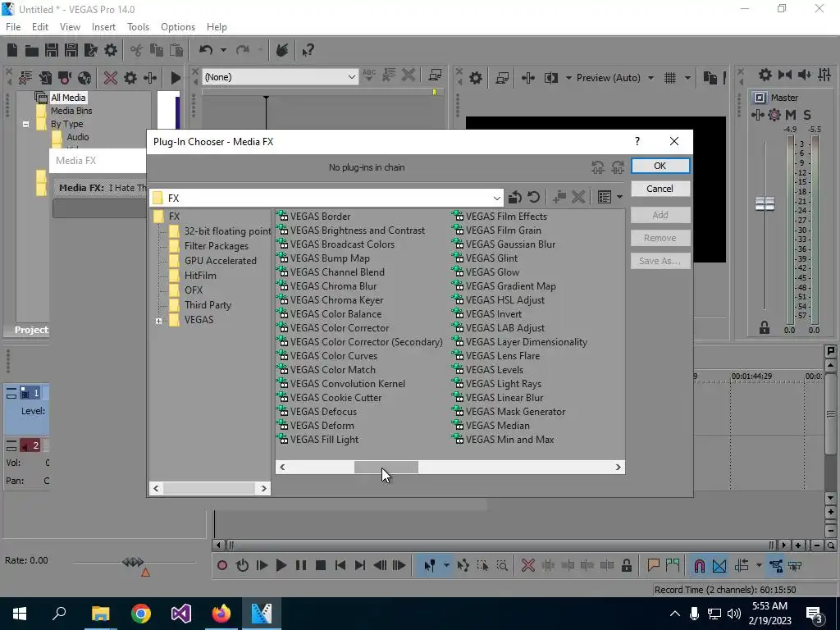Open Mixing Console faders icon
Viewport: 840px width, 630px height.
pyautogui.click(x=824, y=75)
